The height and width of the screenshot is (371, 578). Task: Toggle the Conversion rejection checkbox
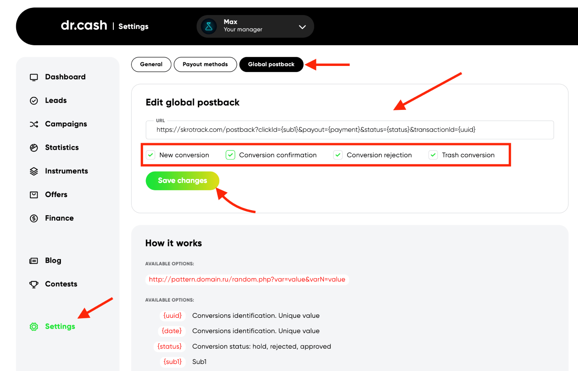click(338, 155)
